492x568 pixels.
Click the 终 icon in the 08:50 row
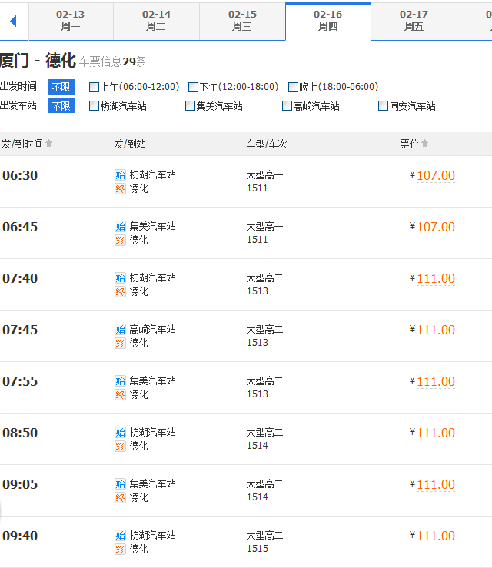[x=120, y=446]
